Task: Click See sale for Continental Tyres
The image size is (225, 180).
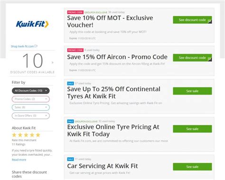Action: [x=192, y=91]
